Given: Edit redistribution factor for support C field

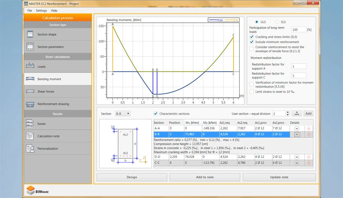Looking at the screenshot, I should click(x=299, y=75).
